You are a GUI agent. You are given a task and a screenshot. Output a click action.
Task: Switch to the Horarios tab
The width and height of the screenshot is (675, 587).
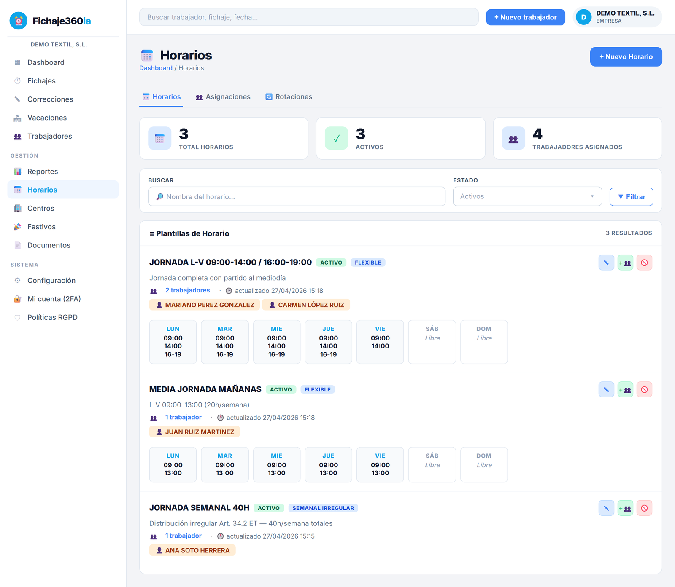pyautogui.click(x=161, y=97)
